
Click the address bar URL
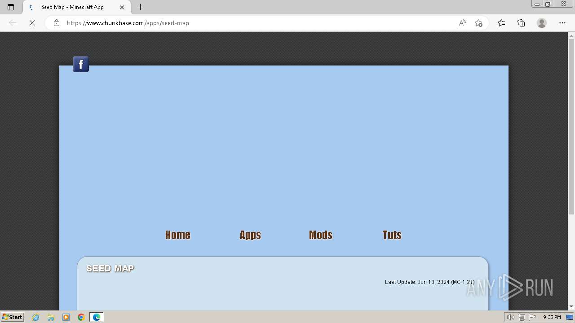[128, 23]
